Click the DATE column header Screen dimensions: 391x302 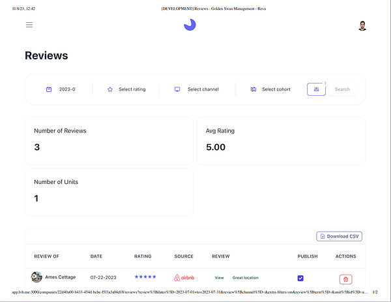pyautogui.click(x=96, y=256)
